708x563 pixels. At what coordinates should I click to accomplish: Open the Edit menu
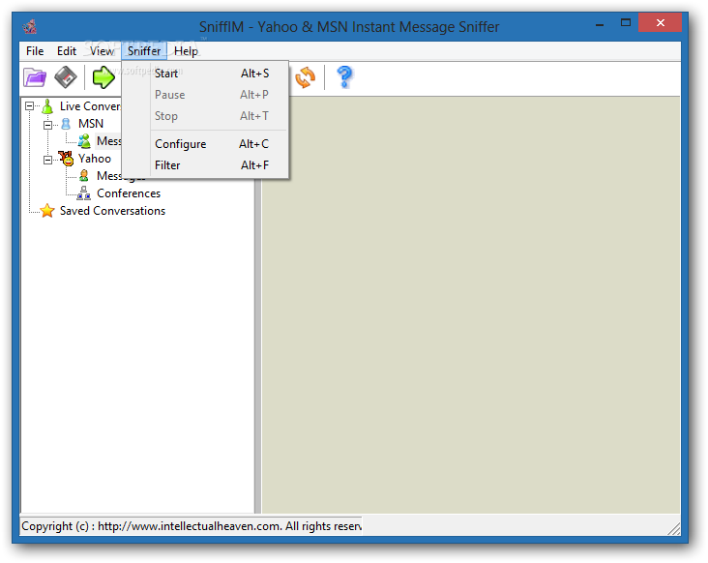[x=67, y=51]
